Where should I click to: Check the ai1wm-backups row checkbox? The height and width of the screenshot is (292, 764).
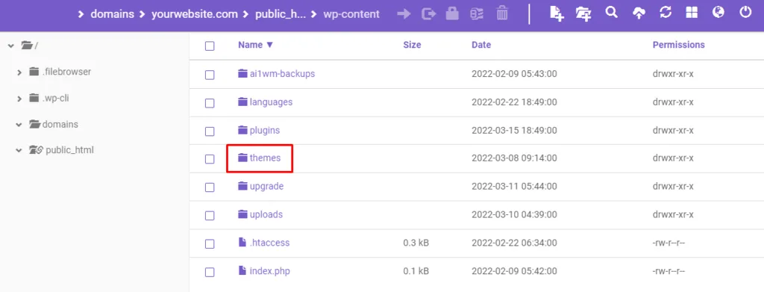tap(210, 75)
